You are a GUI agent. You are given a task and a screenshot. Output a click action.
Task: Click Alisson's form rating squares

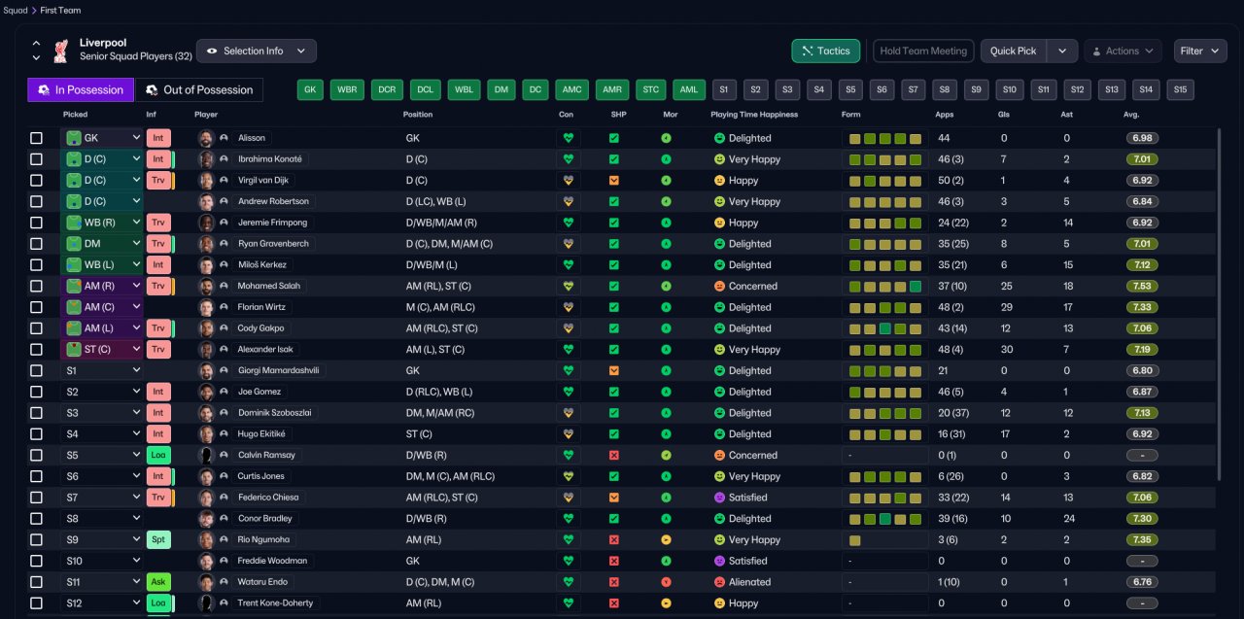point(884,138)
